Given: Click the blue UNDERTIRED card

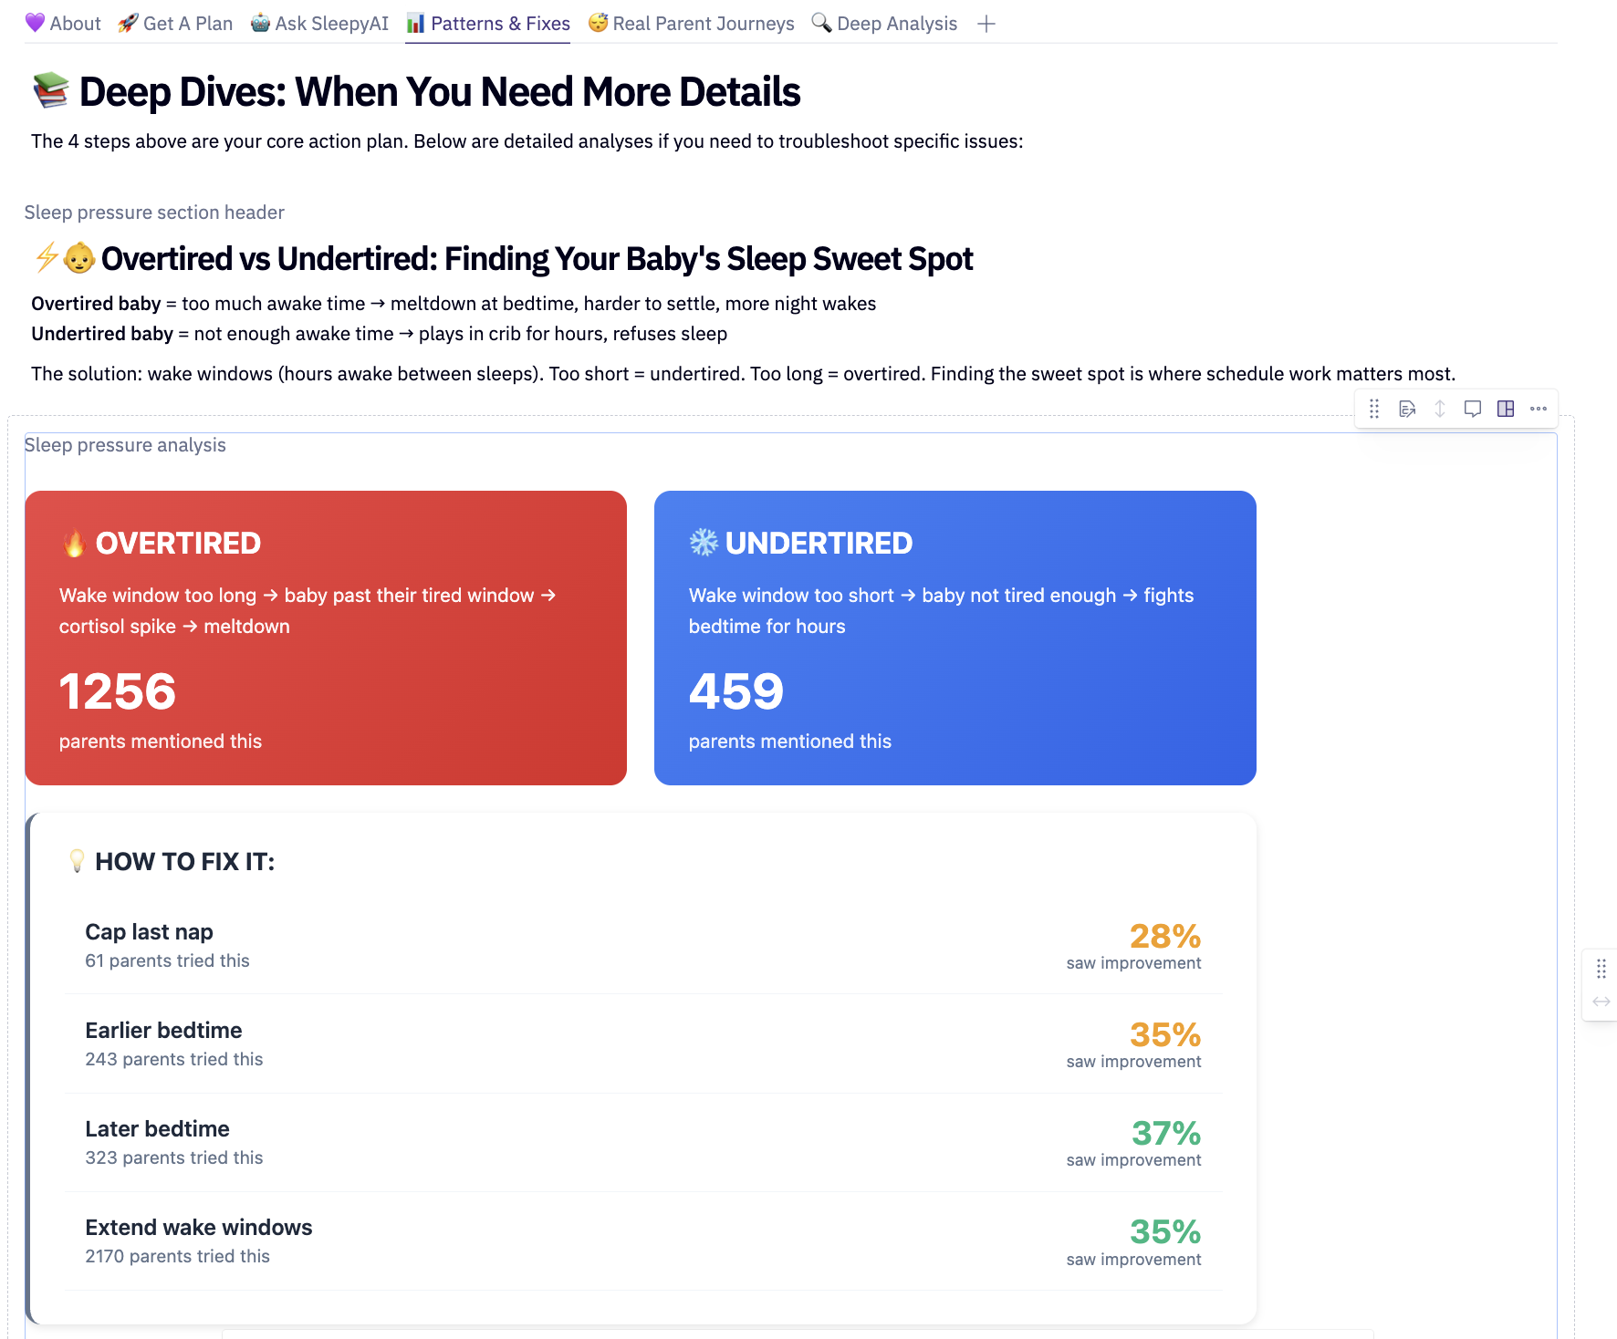Looking at the screenshot, I should pyautogui.click(x=955, y=638).
